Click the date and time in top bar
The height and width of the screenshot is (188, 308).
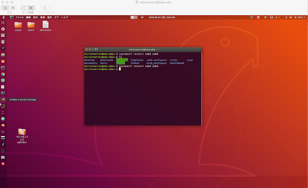pos(162,17)
